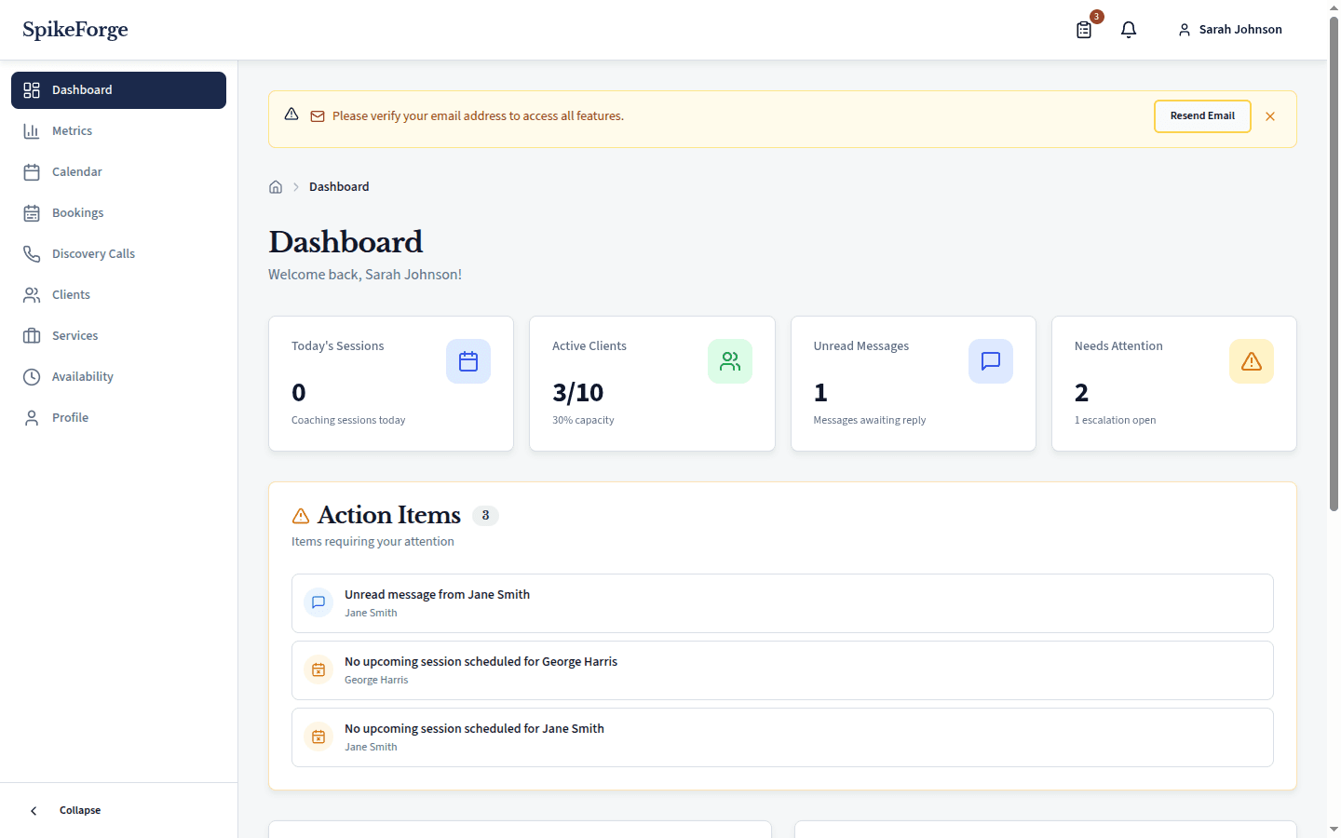Open the Unread Messages speech bubble icon
Screen dimensions: 1341x838
click(x=990, y=361)
